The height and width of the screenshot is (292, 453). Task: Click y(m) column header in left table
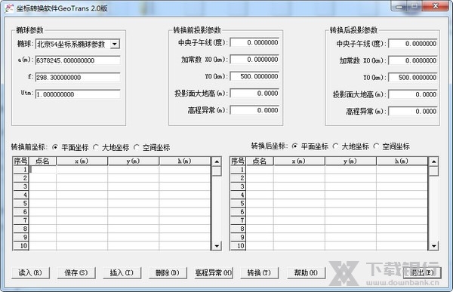pos(134,161)
